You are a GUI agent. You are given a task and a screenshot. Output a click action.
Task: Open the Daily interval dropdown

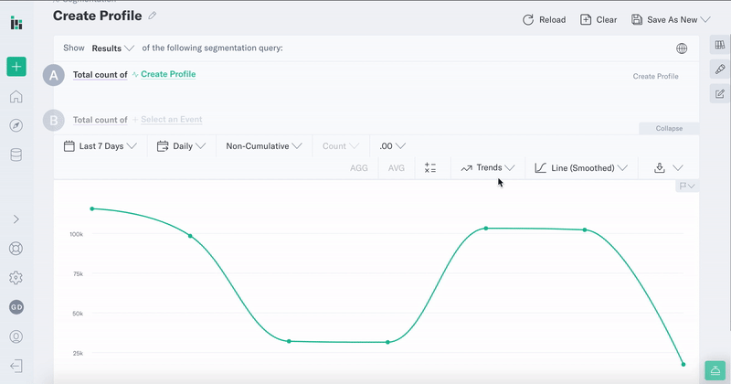pos(181,146)
